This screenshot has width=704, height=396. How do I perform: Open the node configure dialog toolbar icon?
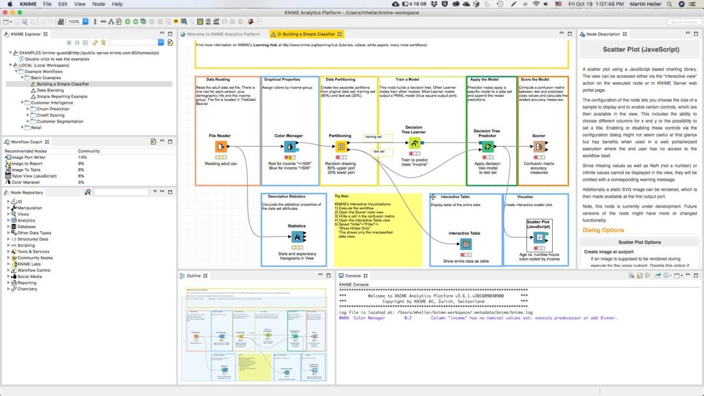click(x=119, y=22)
